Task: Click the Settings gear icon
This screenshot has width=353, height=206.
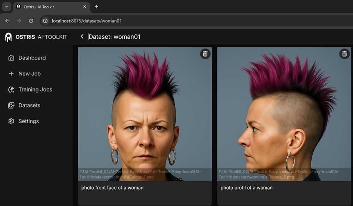Action: click(11, 121)
